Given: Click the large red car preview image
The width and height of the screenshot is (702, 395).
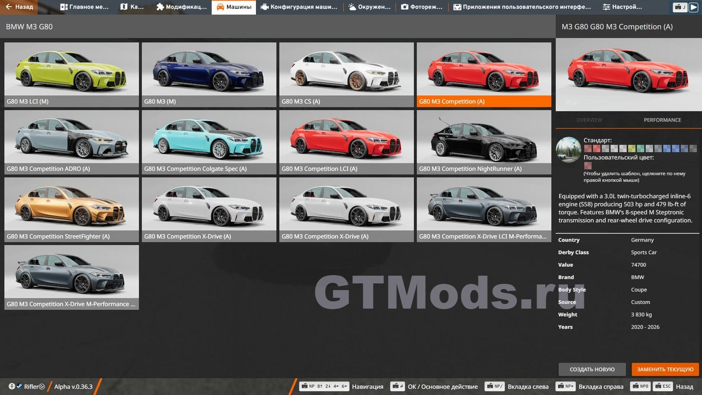Looking at the screenshot, I should pyautogui.click(x=629, y=75).
